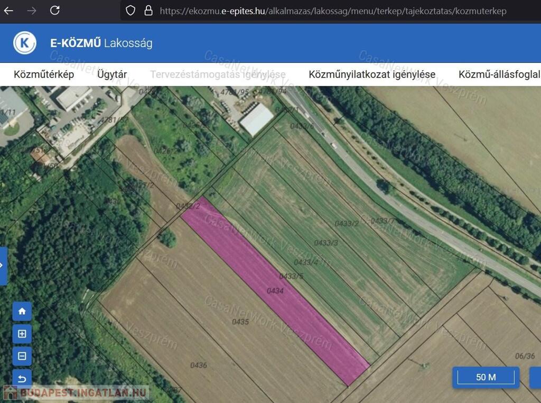This screenshot has height=403, width=541.
Task: Click the E-KÖZMŰ round K logo
Action: point(25,43)
